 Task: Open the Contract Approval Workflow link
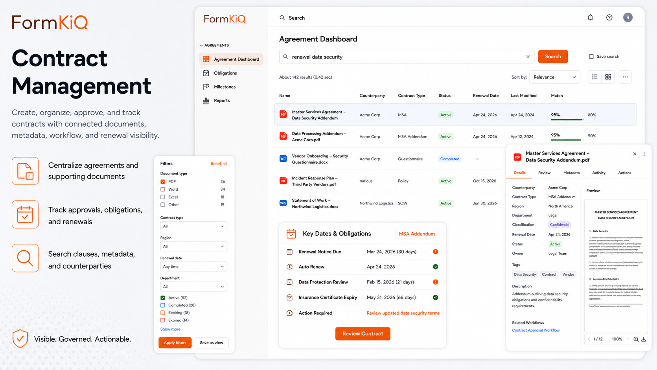tap(536, 330)
